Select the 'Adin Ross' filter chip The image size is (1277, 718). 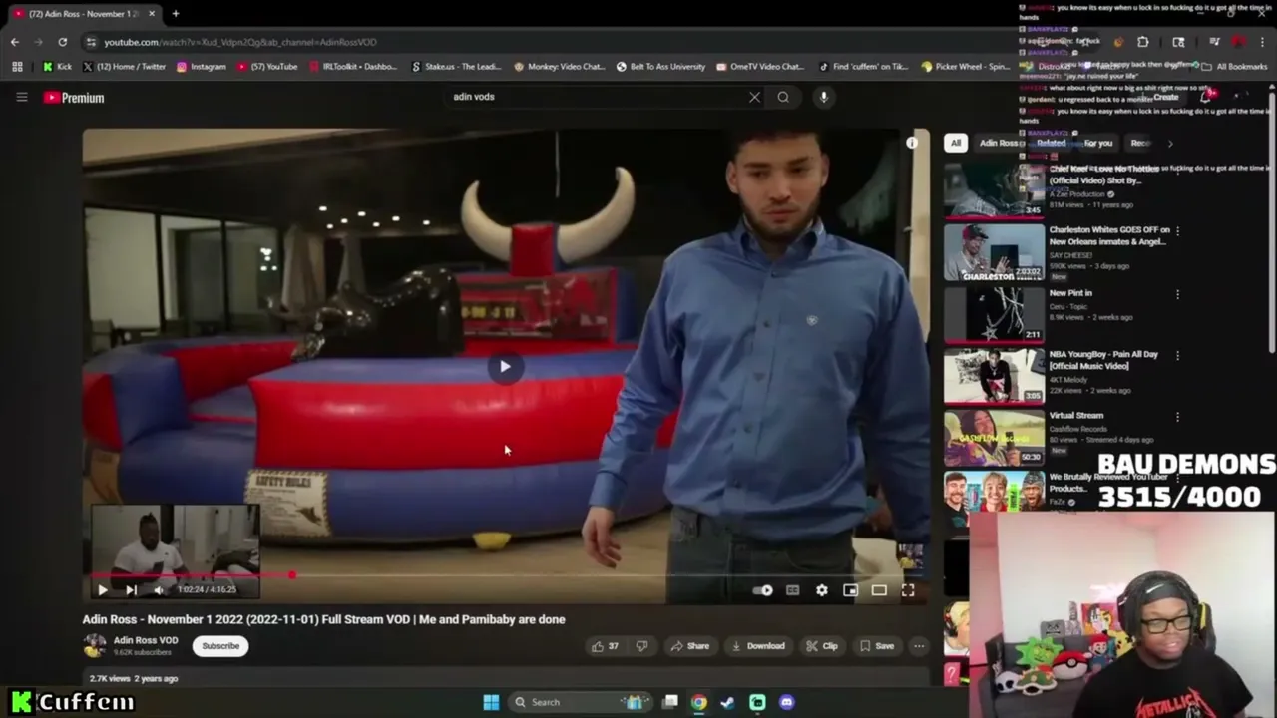click(x=999, y=143)
